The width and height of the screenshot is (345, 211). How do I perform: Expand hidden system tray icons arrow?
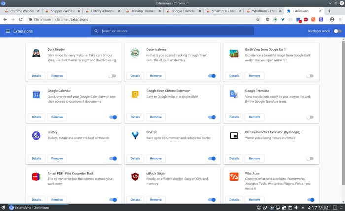[303, 208]
